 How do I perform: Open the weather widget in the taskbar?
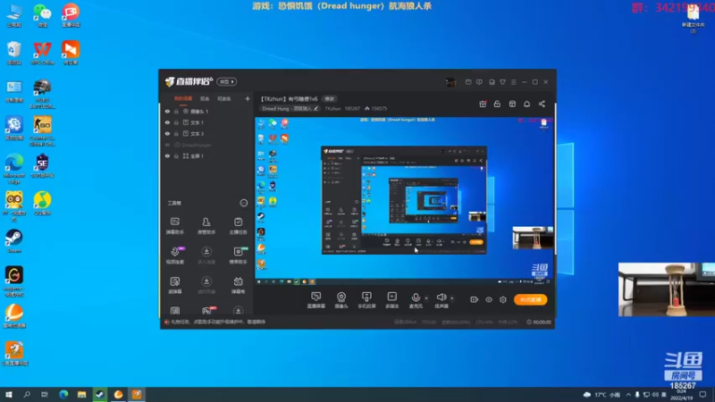601,394
